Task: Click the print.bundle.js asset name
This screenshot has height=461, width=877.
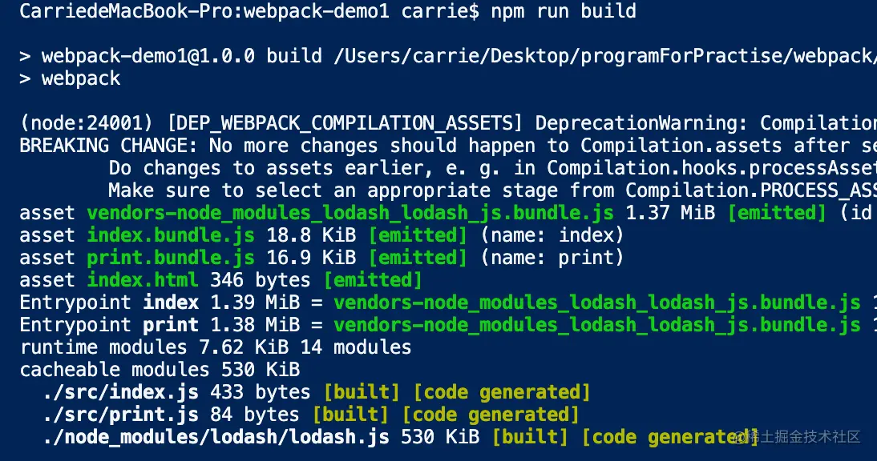Action: [171, 258]
